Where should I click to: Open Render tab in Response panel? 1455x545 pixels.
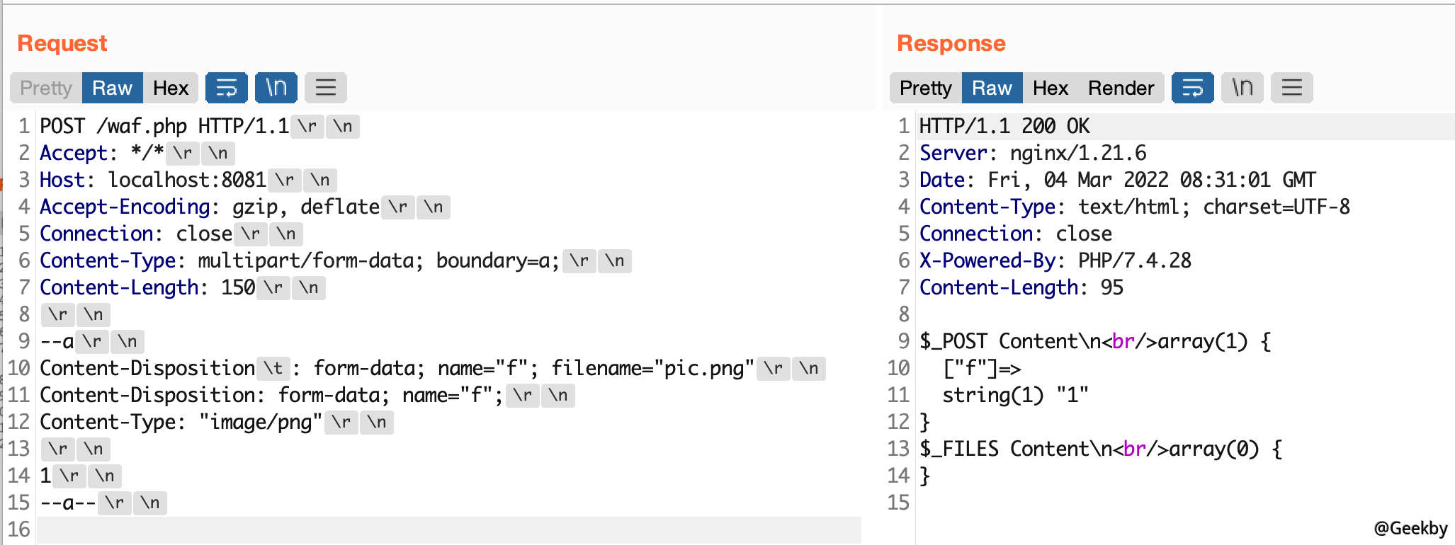(1121, 88)
